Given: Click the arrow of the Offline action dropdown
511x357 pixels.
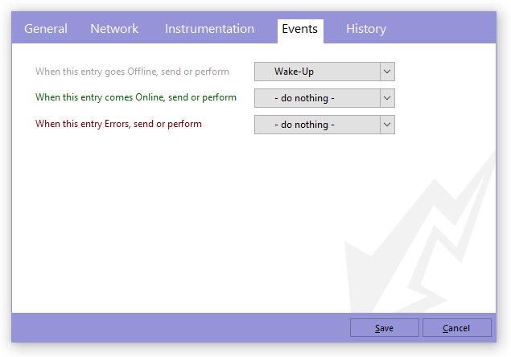Looking at the screenshot, I should [387, 72].
